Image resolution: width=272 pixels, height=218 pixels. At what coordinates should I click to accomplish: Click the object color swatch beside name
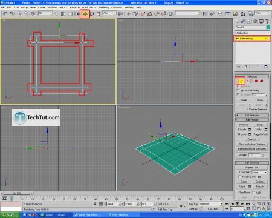point(268,27)
